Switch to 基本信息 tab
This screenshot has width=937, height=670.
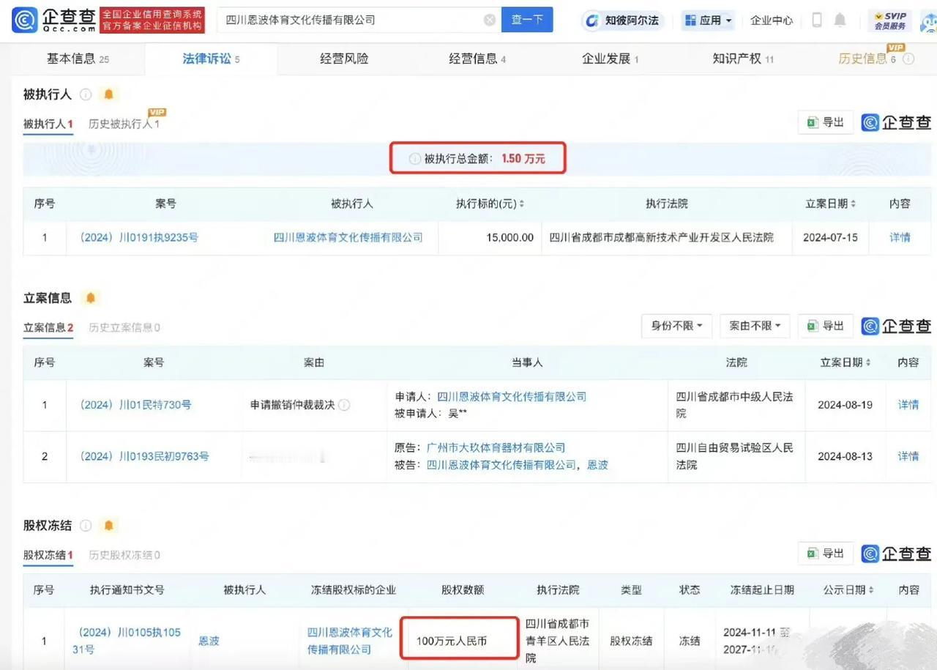(78, 59)
